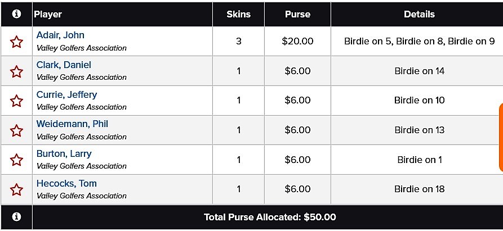Select the star icon for Tom Hecocks
Viewport: 503px width, 231px height.
(16, 189)
